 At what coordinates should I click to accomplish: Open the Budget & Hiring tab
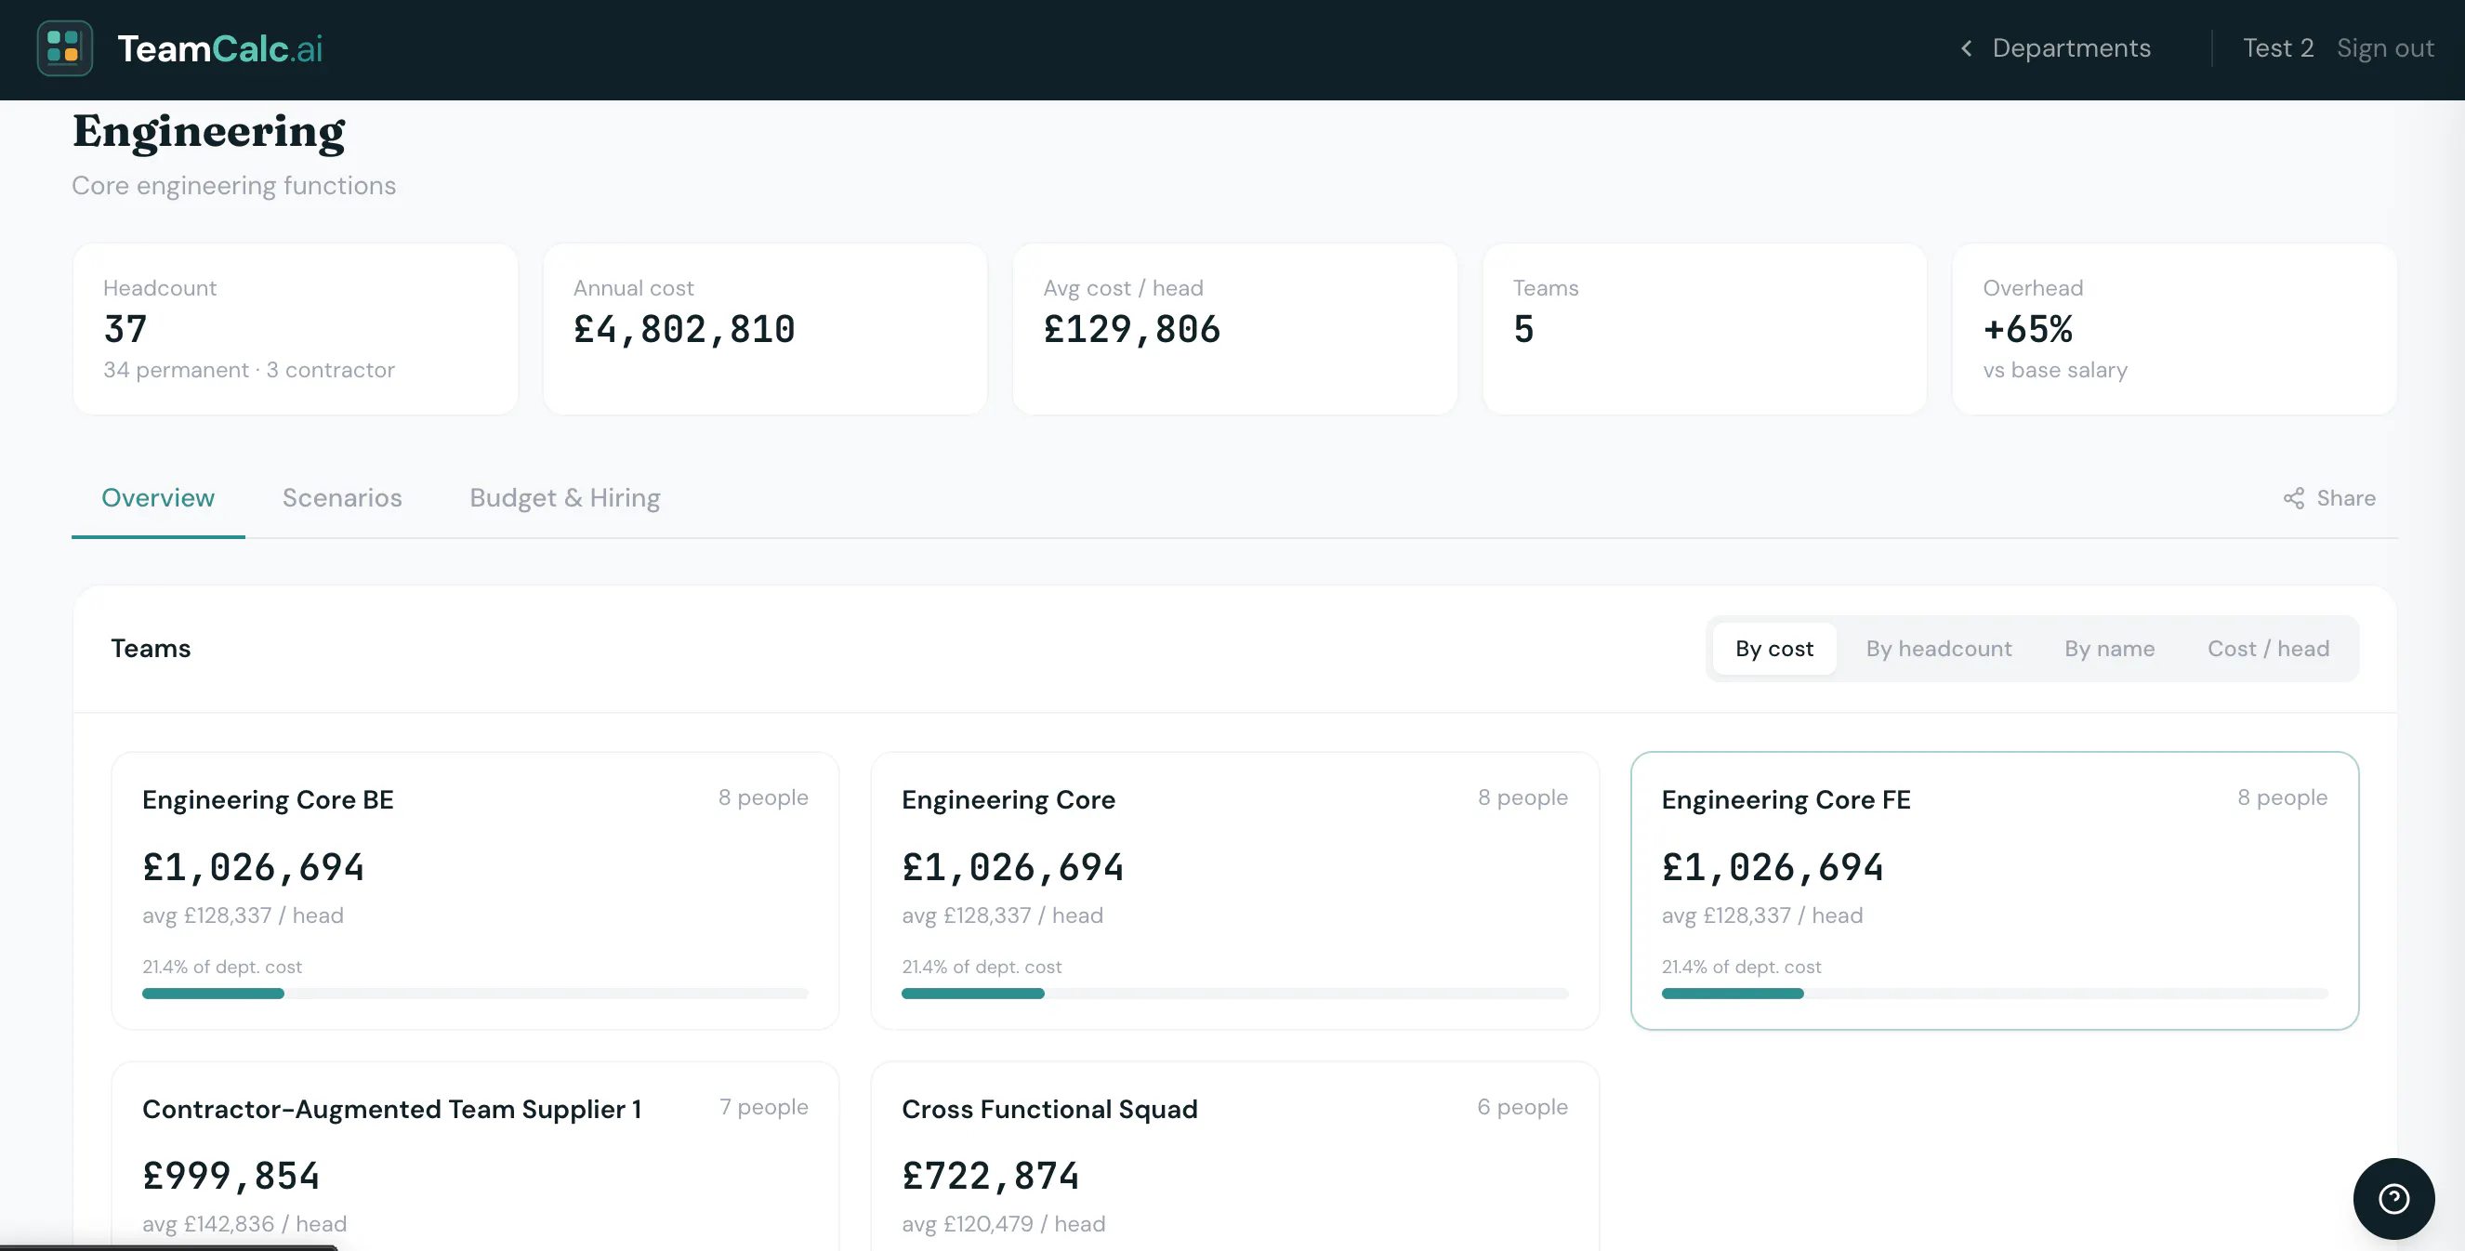coord(564,498)
